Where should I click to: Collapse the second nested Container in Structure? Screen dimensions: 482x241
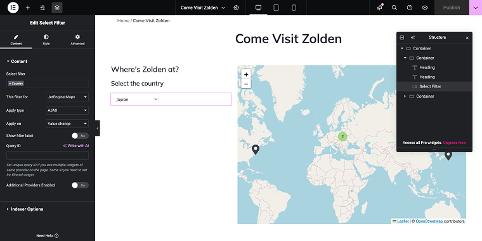405,58
